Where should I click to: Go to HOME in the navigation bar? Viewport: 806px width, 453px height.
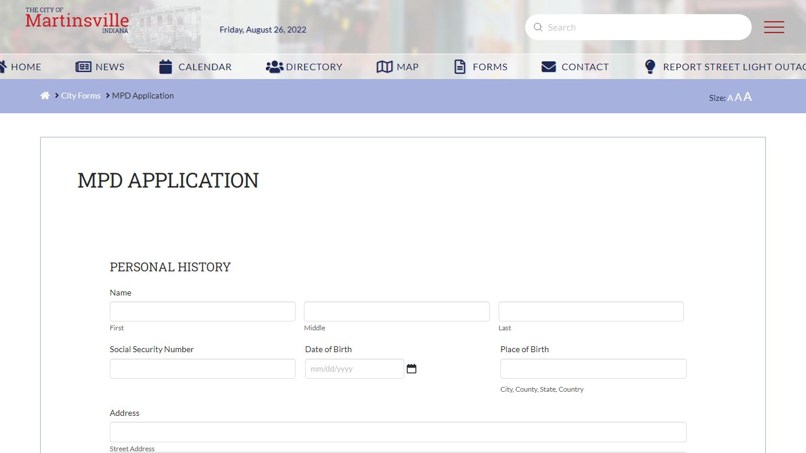click(x=26, y=67)
